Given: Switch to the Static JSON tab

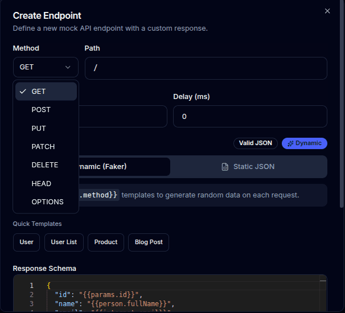Looking at the screenshot, I should (x=248, y=167).
